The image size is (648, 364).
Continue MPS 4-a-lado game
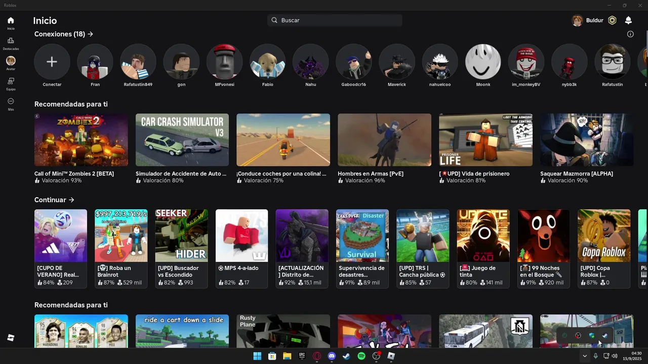coord(242,249)
